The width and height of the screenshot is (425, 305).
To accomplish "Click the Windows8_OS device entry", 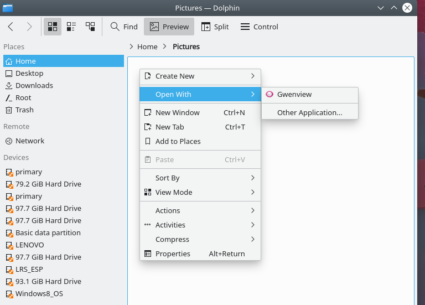I will tap(64, 293).
